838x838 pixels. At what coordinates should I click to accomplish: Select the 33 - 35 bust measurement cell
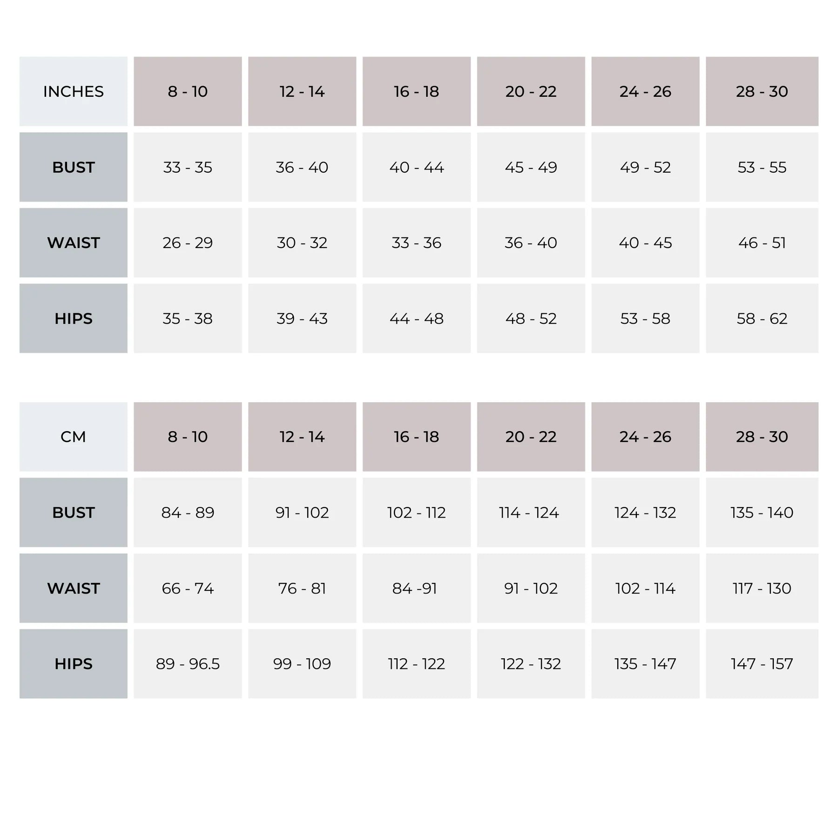188,167
